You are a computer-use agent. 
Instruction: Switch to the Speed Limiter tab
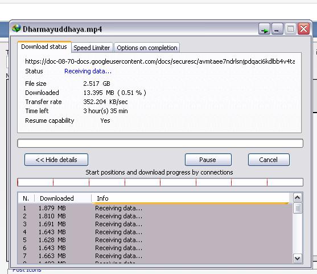point(92,48)
